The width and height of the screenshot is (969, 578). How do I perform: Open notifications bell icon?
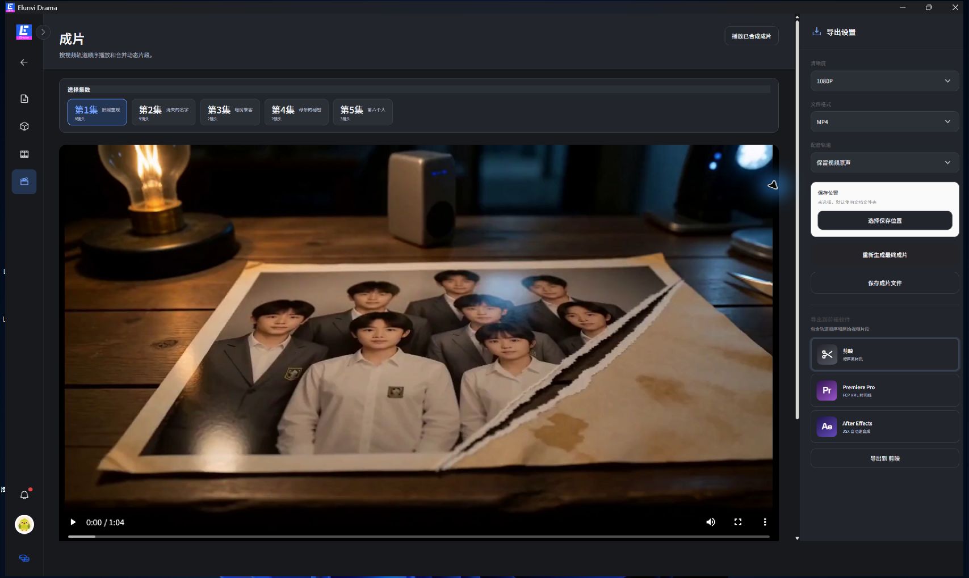(24, 495)
